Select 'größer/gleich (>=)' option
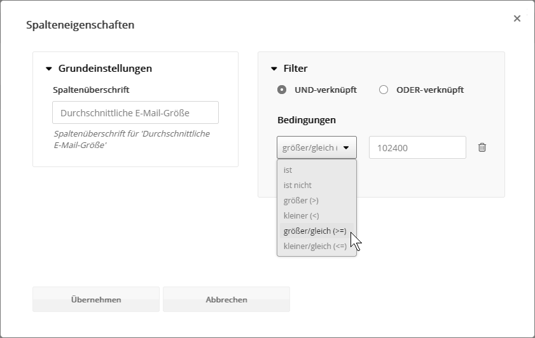 (316, 231)
